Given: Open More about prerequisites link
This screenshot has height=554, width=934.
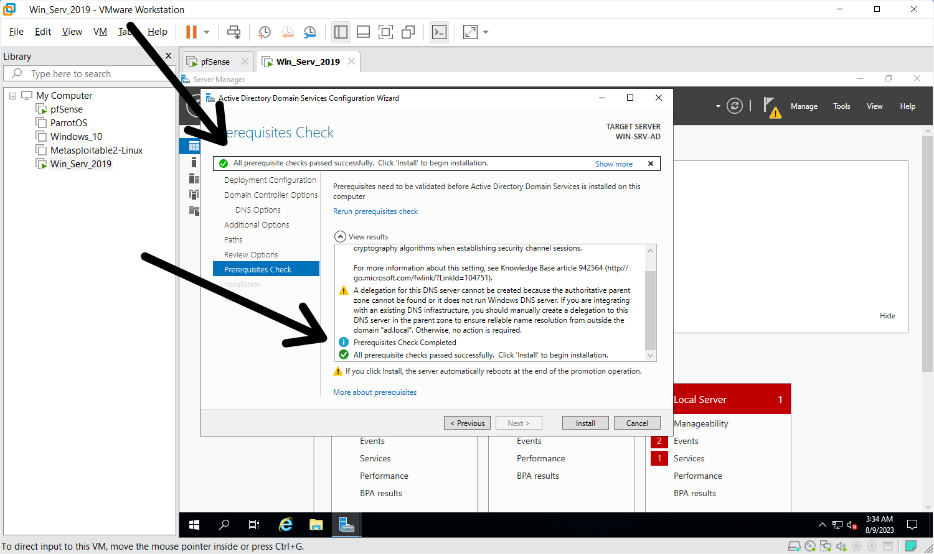Looking at the screenshot, I should point(375,392).
